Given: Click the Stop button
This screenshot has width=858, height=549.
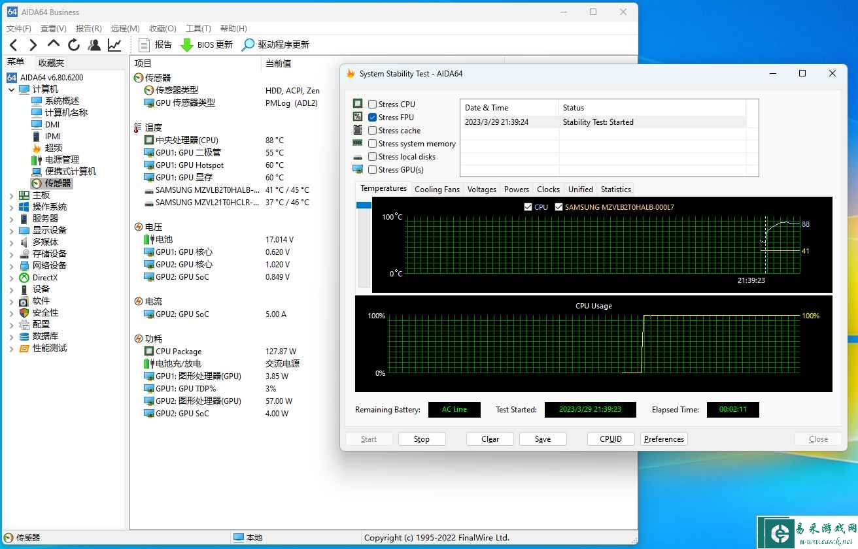Looking at the screenshot, I should click(422, 439).
